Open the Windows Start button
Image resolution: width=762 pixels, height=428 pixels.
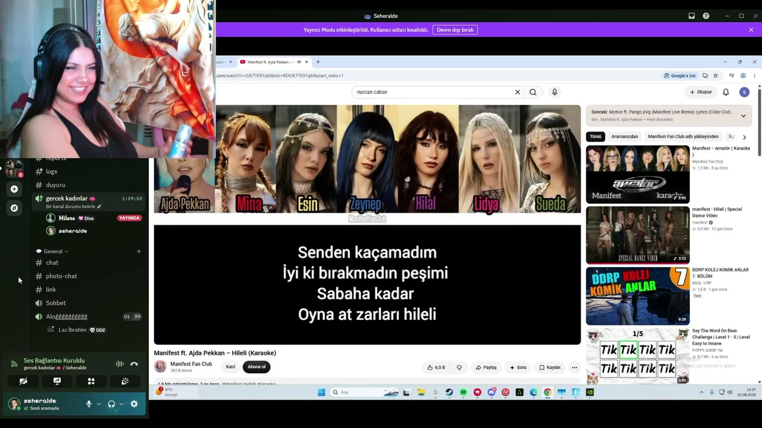(x=321, y=392)
